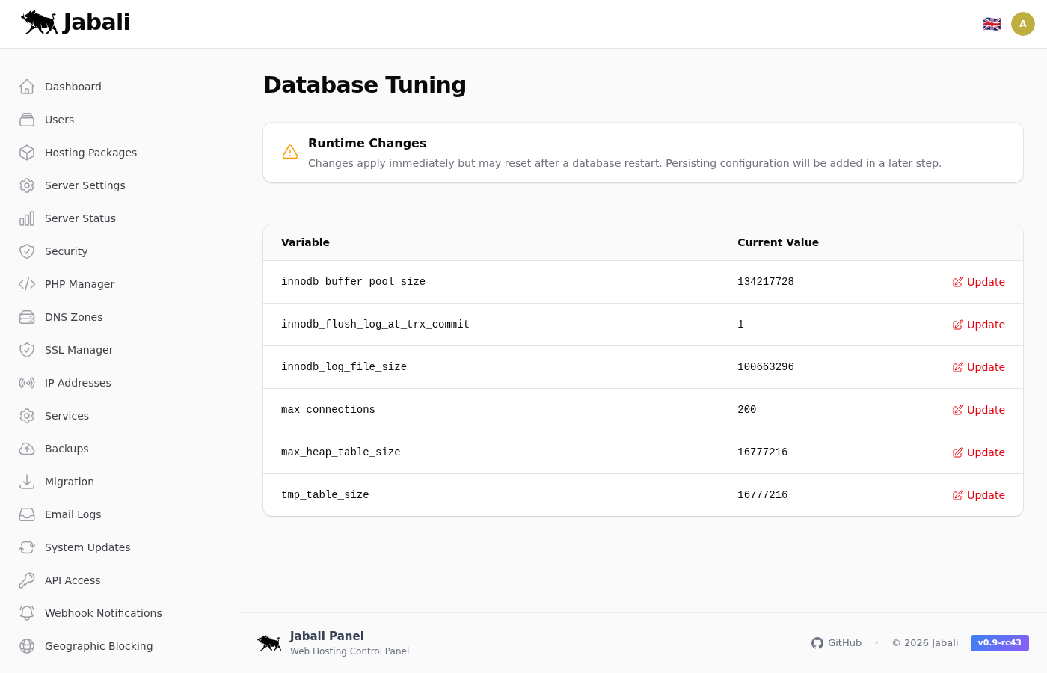The width and height of the screenshot is (1047, 673).
Task: Click the v0.9-rc43 version badge
Action: tap(999, 643)
